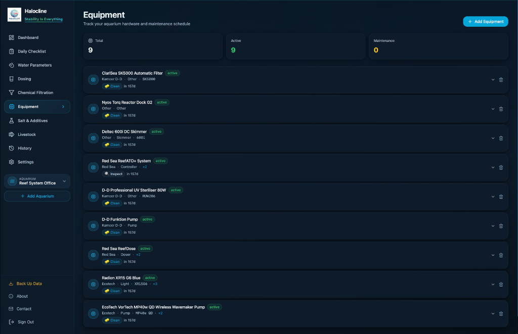Delete Red Sea ReefATO+ System
This screenshot has width=518, height=334.
coord(501,168)
